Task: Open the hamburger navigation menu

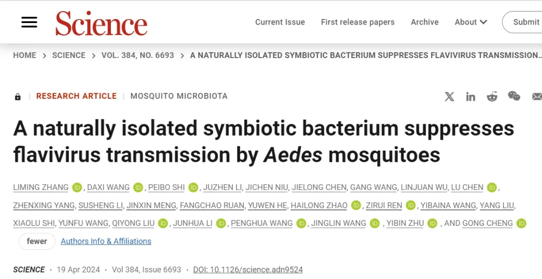Action: (29, 22)
